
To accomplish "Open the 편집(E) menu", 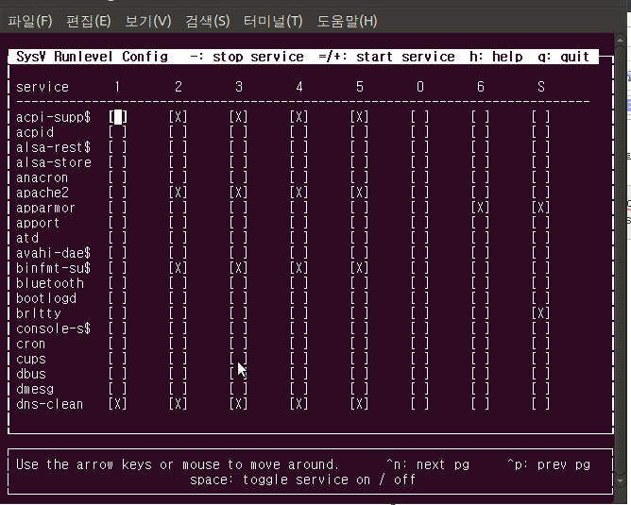I will 89,21.
